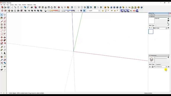171x96 pixels.
Task: Click the 3D Warehouse search field
Action: 160,67
